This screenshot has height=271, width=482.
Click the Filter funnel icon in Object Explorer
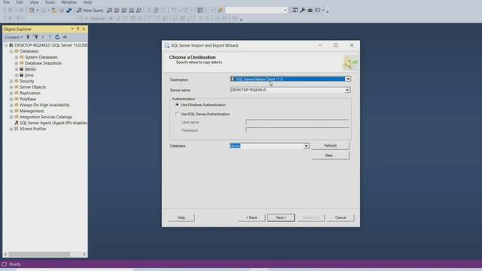50,37
